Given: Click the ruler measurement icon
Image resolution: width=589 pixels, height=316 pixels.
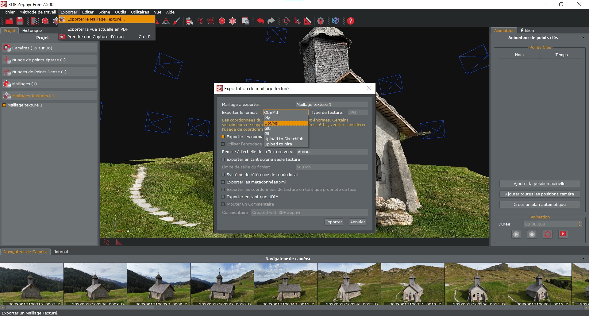Looking at the screenshot, I should point(308,21).
